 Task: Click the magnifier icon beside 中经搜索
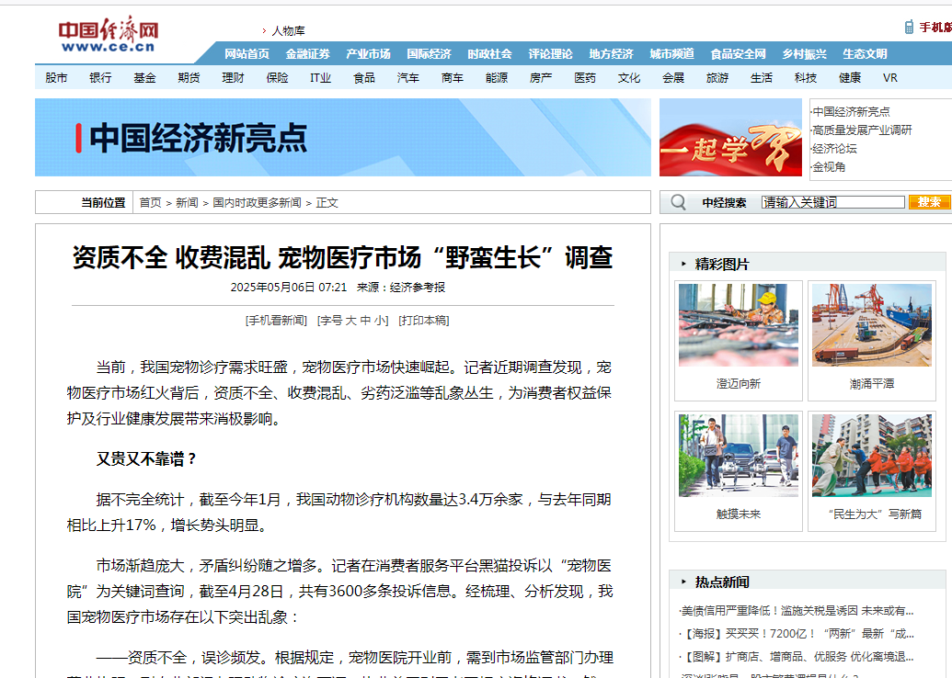click(678, 202)
